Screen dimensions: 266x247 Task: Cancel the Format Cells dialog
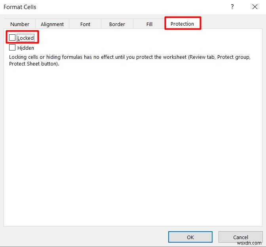click(x=240, y=237)
